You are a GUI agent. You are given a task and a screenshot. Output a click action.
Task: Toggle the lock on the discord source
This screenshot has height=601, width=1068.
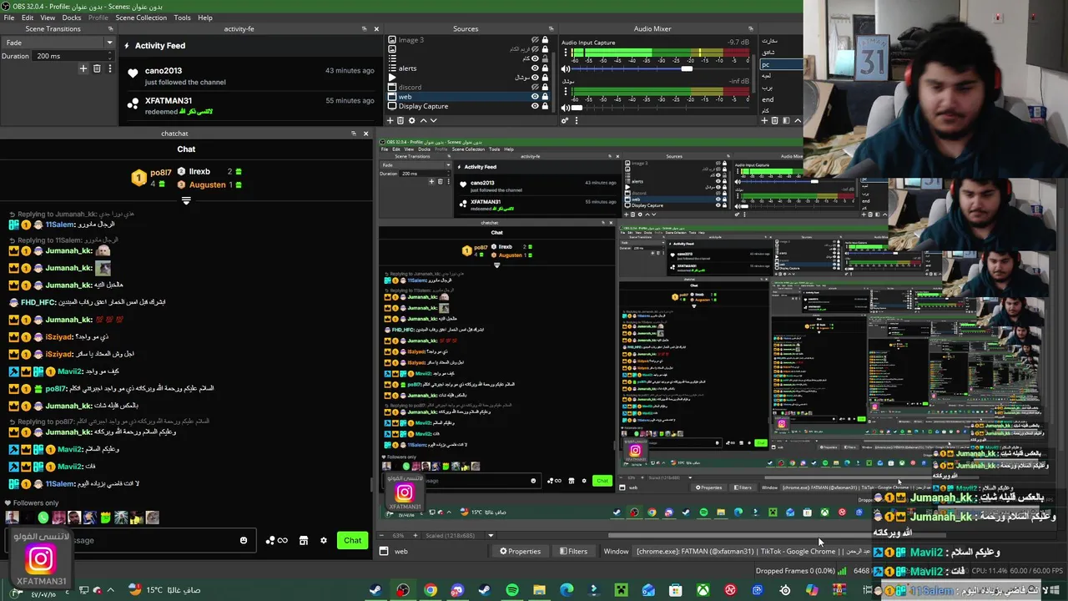pyautogui.click(x=546, y=87)
